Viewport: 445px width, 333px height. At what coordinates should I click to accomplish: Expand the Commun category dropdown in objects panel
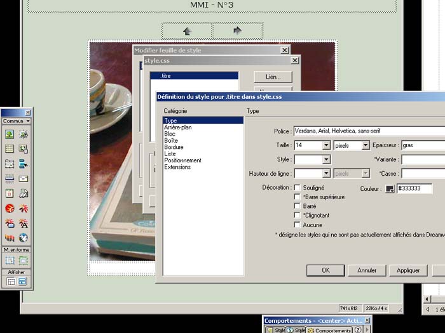point(17,121)
